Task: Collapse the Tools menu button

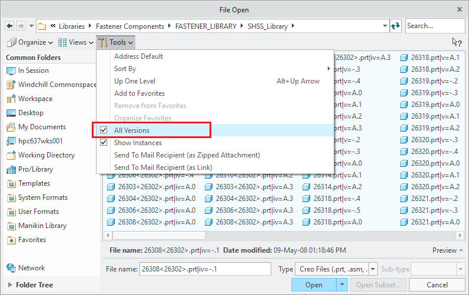Action: [116, 42]
